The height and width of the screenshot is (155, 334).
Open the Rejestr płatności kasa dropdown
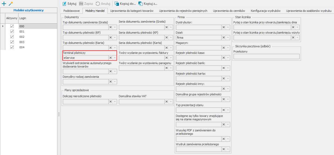[228, 58]
